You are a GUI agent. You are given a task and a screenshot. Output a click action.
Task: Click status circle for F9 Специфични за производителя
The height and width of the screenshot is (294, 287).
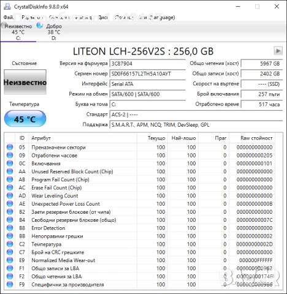[x=10, y=284]
